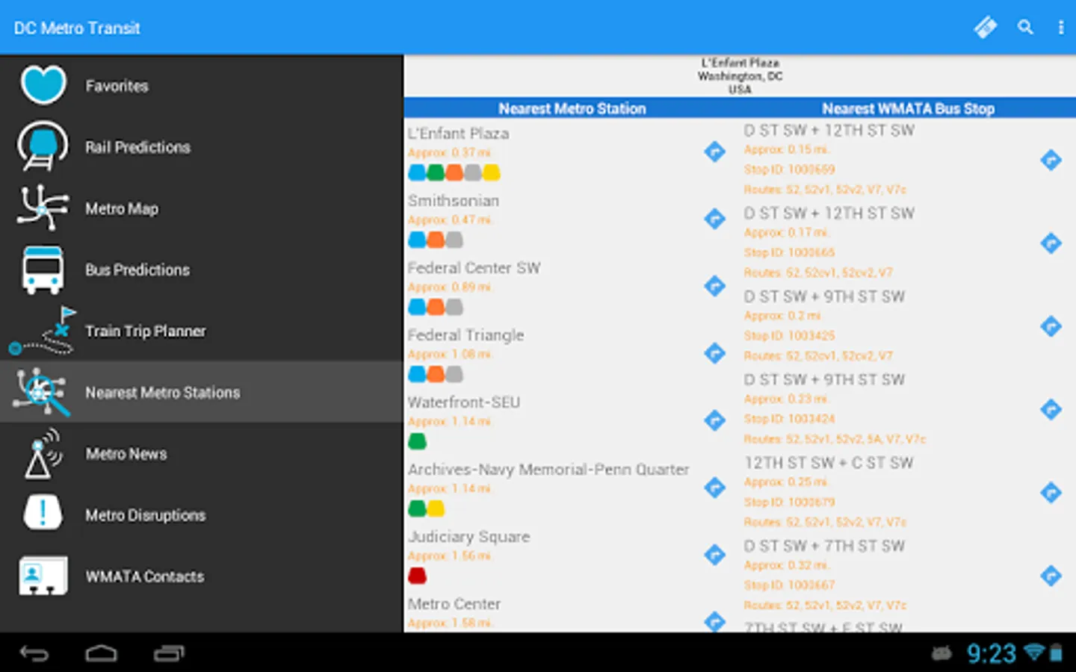Screen dimensions: 1076x672
Task: Open WMATA Contacts from the sidebar
Action: (x=202, y=576)
